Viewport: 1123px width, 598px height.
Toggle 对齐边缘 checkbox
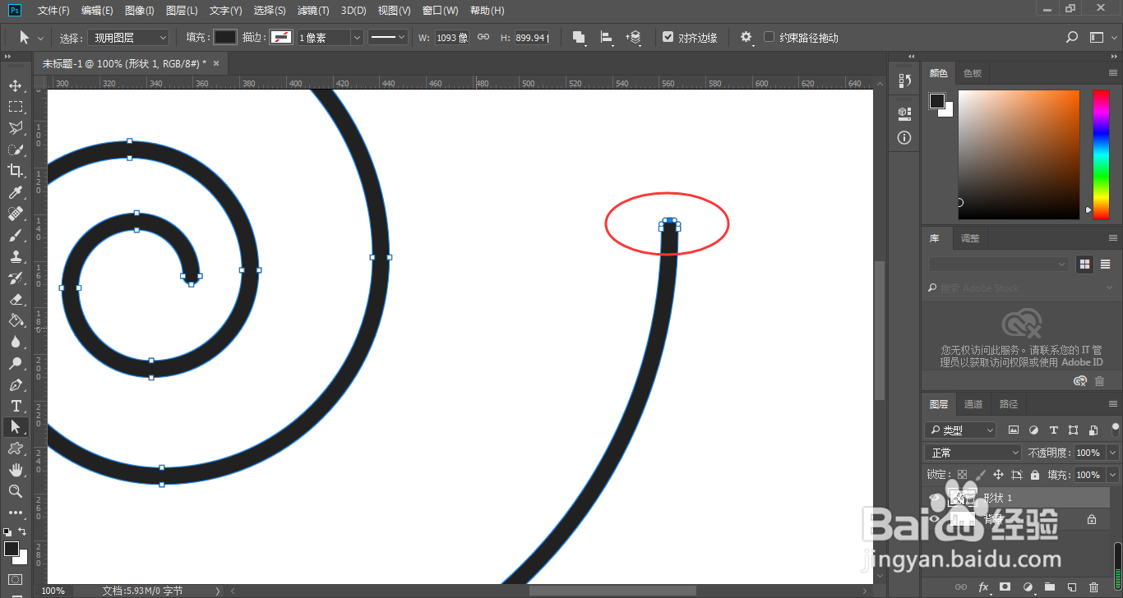point(668,37)
